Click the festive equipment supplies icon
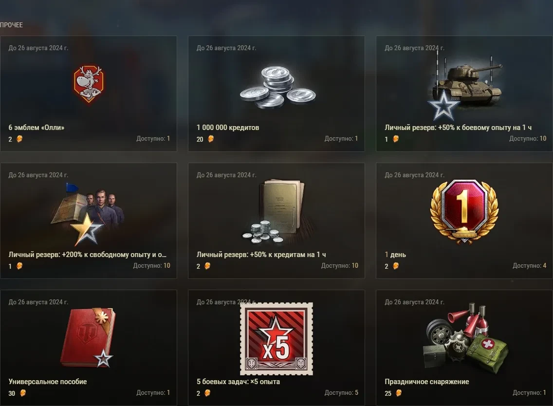The image size is (553, 406). click(x=466, y=337)
